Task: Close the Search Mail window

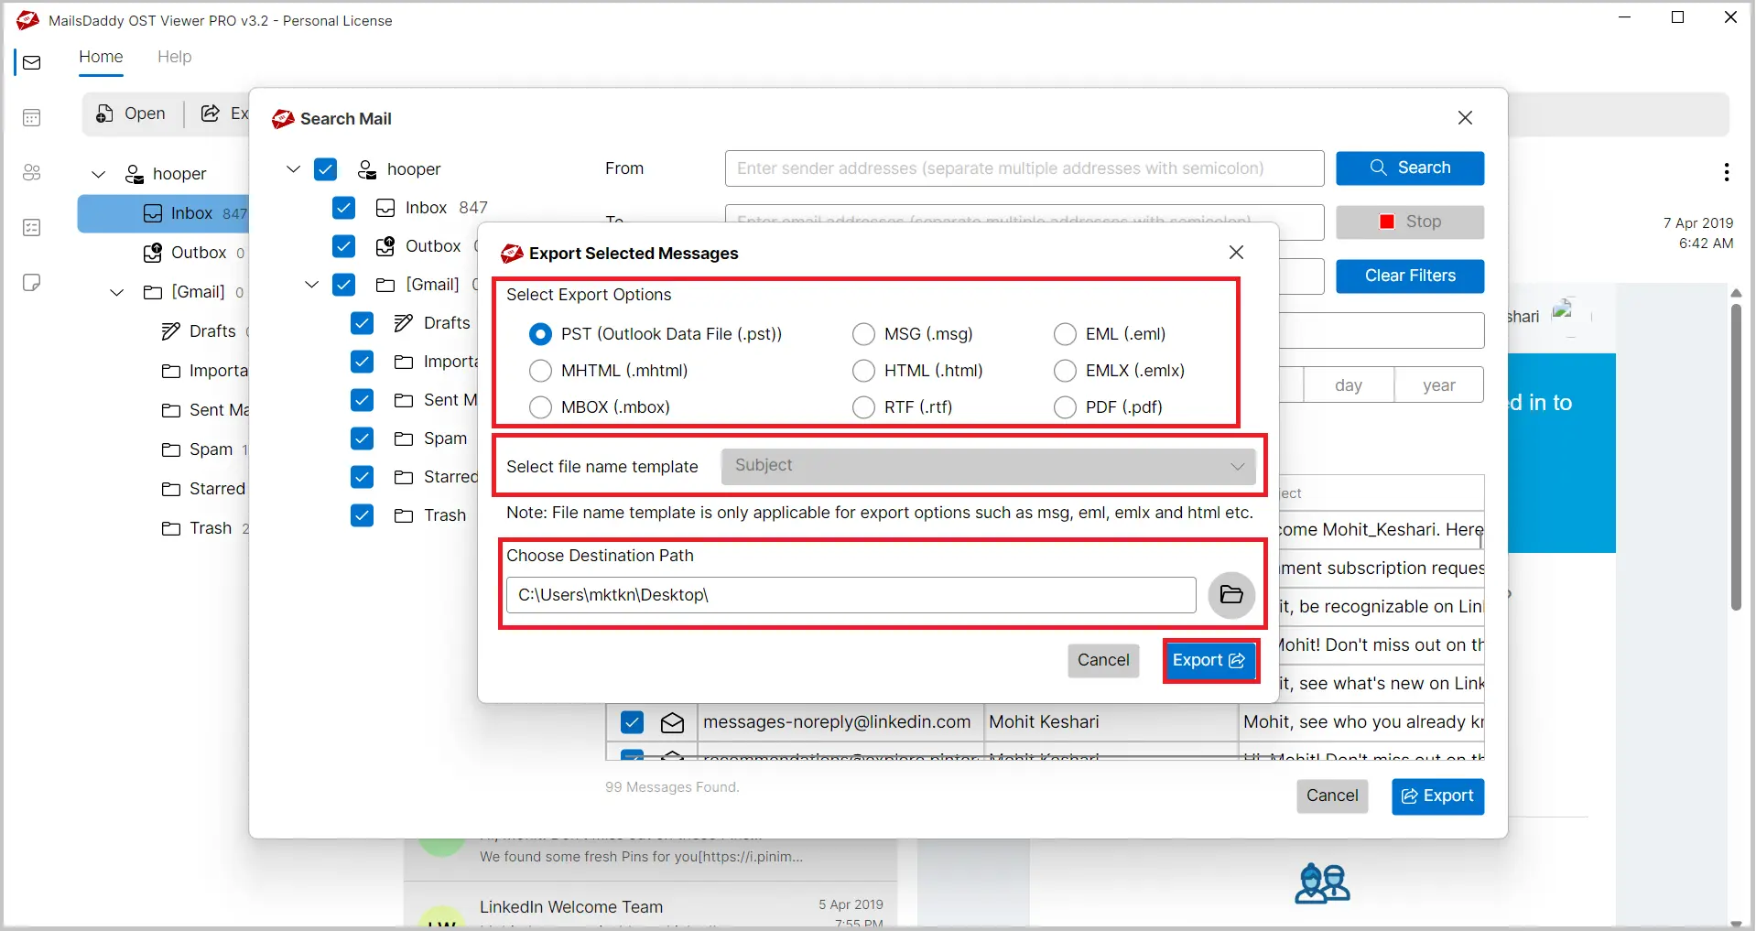Action: pos(1465,118)
